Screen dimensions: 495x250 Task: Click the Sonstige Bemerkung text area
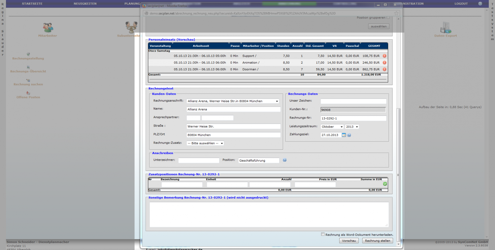tap(269, 214)
